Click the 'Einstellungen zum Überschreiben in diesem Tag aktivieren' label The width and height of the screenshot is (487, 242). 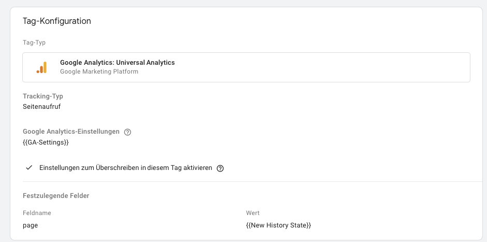(x=126, y=168)
